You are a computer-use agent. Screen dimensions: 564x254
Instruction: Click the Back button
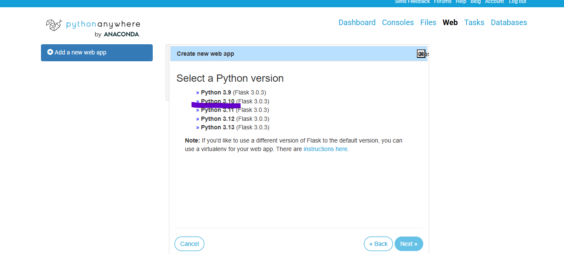pos(378,244)
